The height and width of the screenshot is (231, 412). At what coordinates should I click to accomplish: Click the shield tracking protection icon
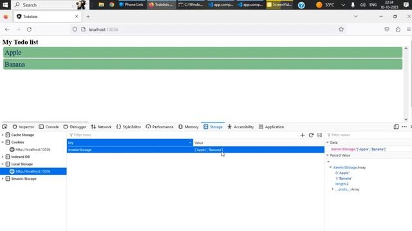point(75,30)
